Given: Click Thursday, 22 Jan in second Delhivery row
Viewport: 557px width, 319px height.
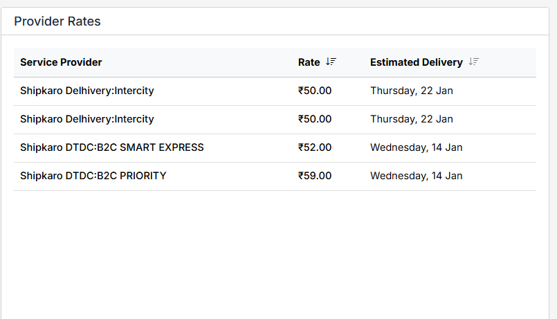Looking at the screenshot, I should pos(412,119).
